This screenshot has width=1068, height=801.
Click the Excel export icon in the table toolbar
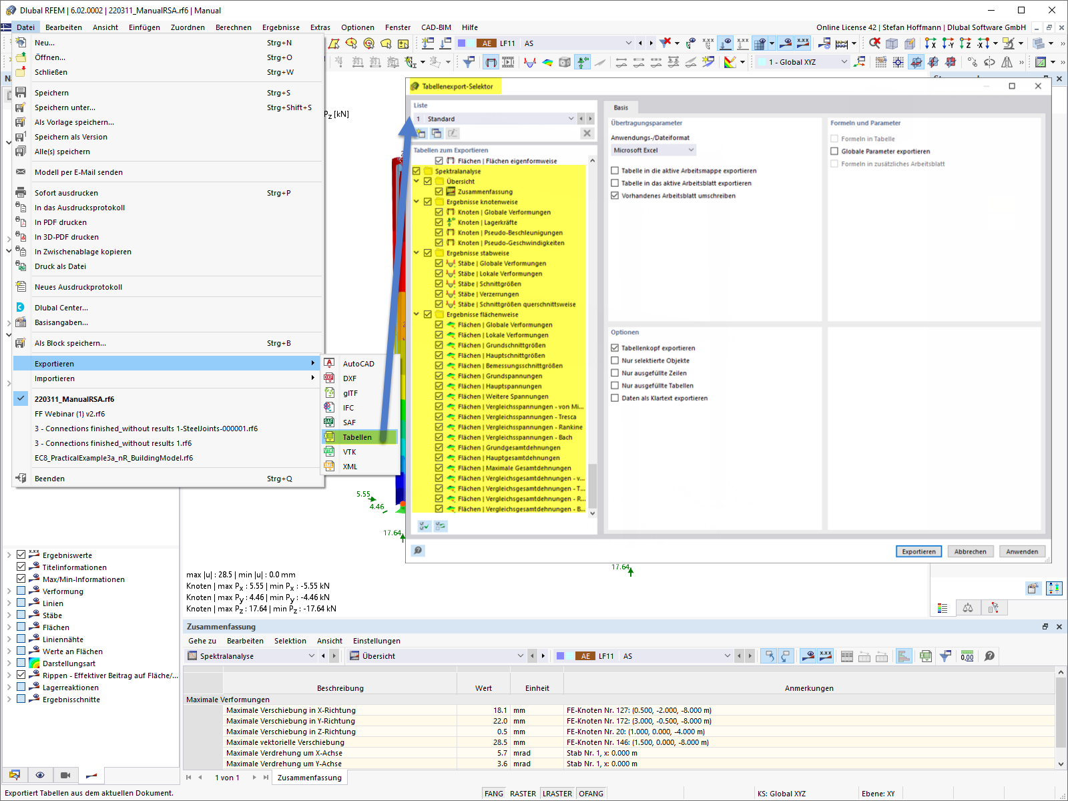coord(926,655)
